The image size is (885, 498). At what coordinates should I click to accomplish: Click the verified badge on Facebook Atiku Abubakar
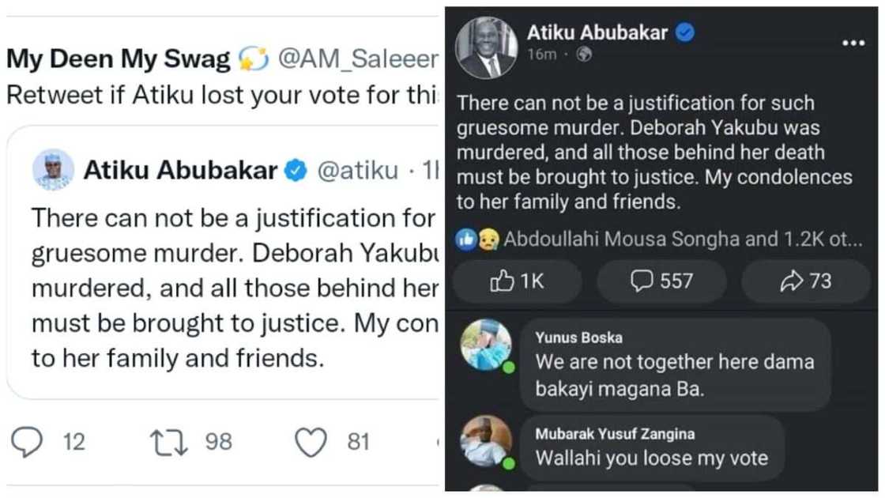pyautogui.click(x=686, y=33)
